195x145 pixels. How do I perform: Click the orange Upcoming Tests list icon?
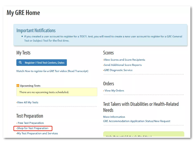point(18,86)
